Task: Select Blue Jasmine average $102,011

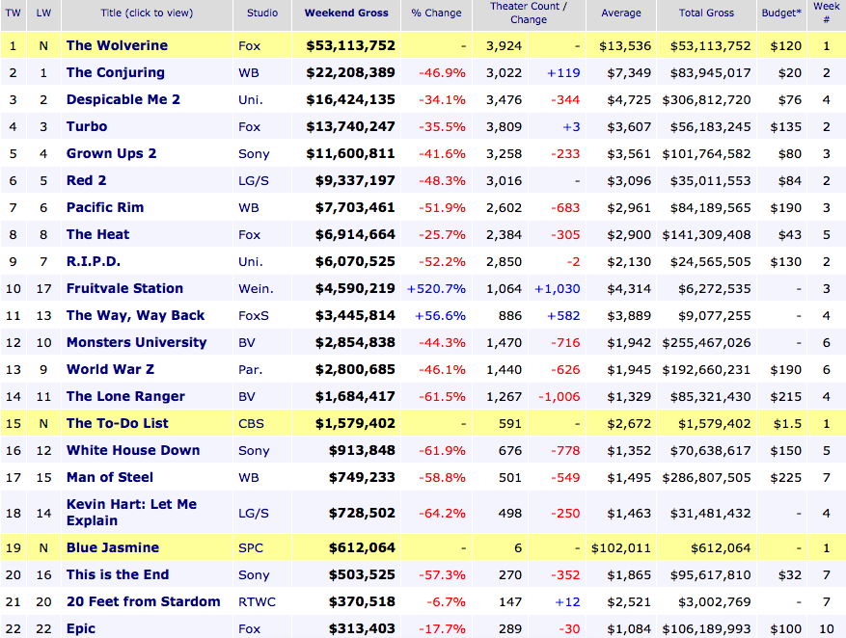Action: [621, 548]
